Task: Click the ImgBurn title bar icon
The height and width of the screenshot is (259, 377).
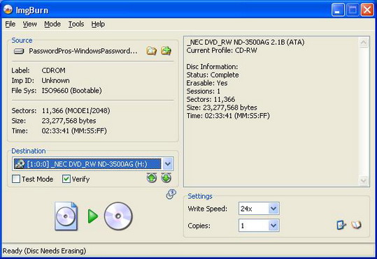Action: coord(8,10)
